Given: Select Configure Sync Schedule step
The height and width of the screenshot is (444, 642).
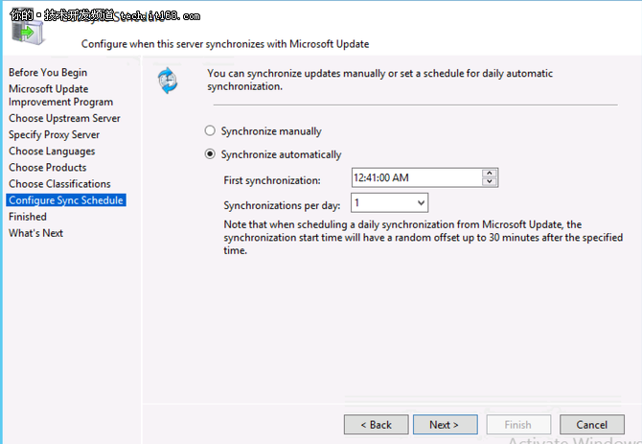Looking at the screenshot, I should pyautogui.click(x=66, y=200).
